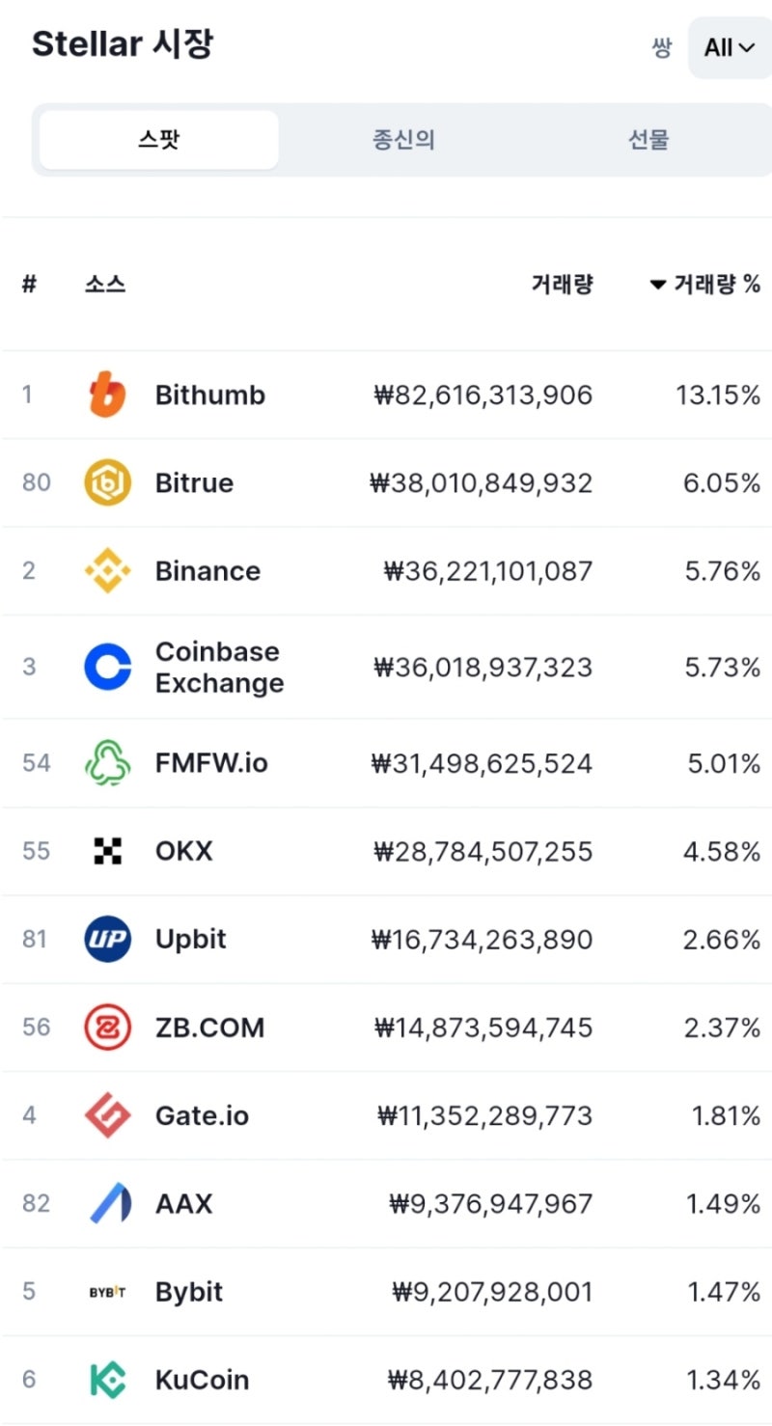
Task: Switch to the 선물 tab
Action: pos(648,140)
